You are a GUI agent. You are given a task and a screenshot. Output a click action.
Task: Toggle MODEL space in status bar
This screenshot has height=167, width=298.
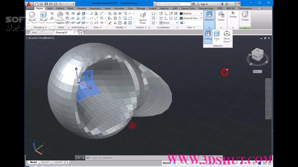click(x=167, y=163)
